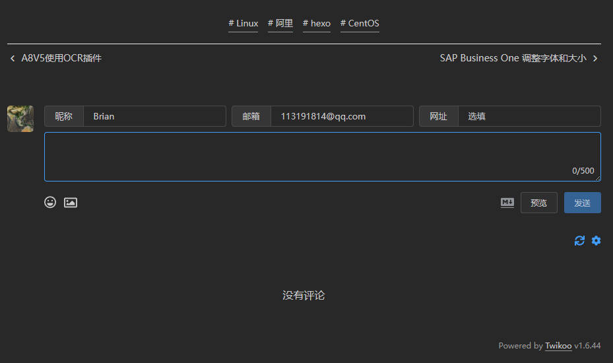
Task: Open the # Linux tag
Action: click(243, 24)
